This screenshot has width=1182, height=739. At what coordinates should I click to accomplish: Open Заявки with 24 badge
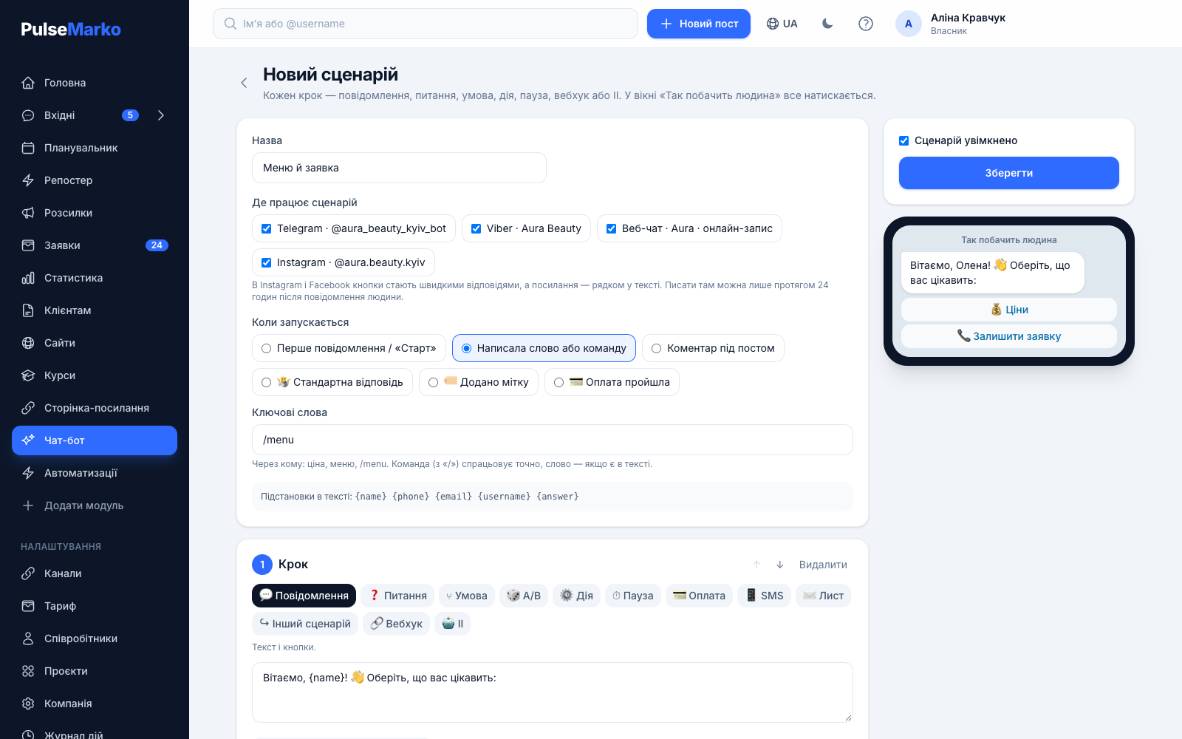(x=95, y=245)
